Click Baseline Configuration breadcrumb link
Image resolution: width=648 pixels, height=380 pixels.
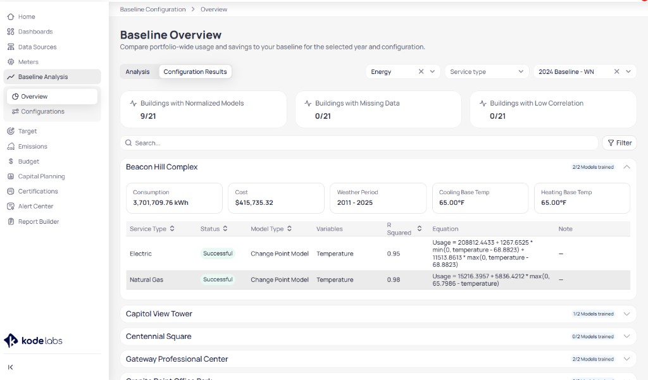pyautogui.click(x=153, y=9)
